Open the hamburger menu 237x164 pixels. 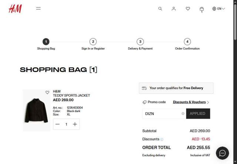click(38, 8)
